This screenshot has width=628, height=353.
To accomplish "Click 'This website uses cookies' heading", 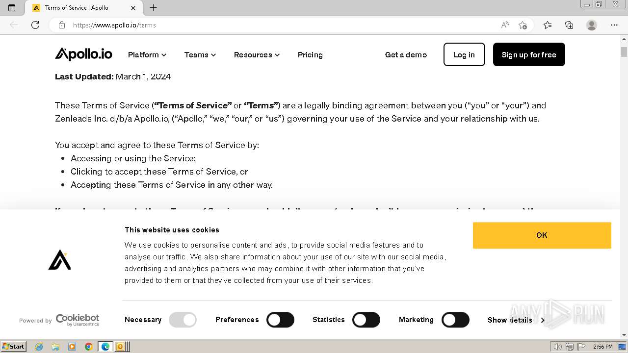I will click(x=172, y=230).
